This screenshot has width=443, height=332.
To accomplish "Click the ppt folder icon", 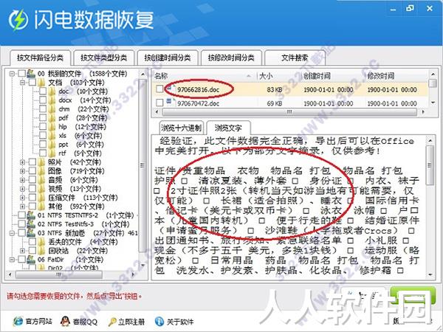I will [52, 145].
